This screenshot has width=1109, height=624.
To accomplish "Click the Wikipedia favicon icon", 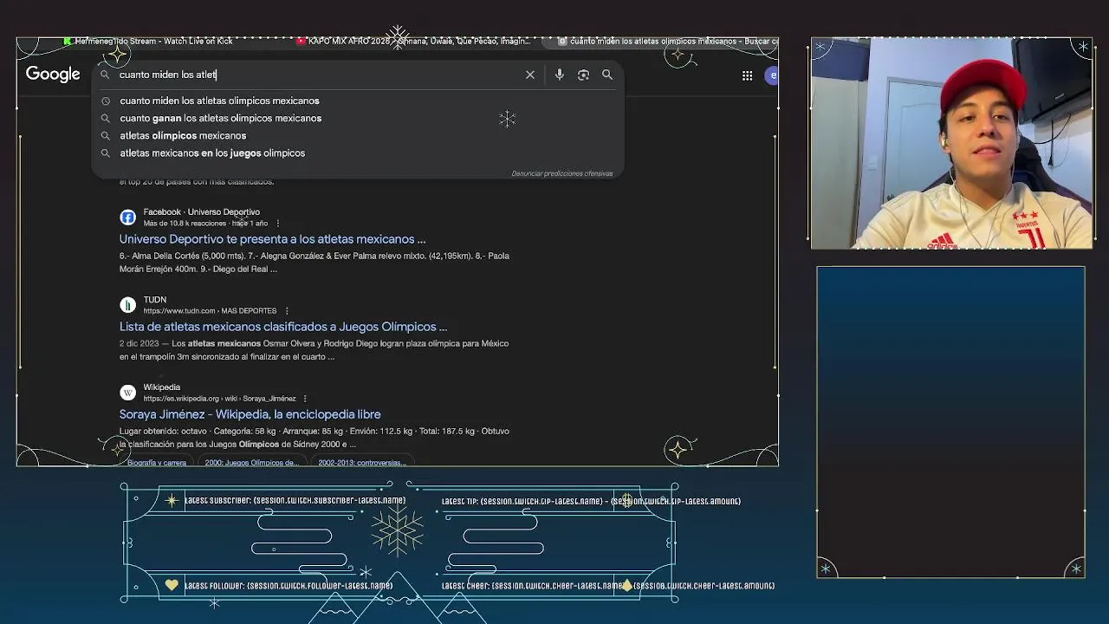I will pos(127,393).
